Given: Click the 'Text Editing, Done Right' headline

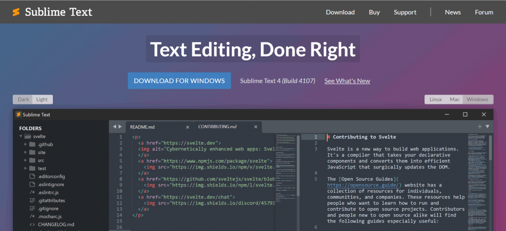Looking at the screenshot, I should 253,49.
